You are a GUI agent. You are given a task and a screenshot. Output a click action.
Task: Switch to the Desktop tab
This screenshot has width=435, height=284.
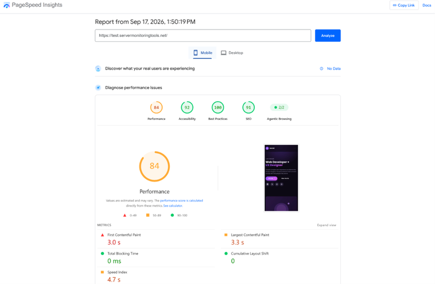tap(232, 53)
